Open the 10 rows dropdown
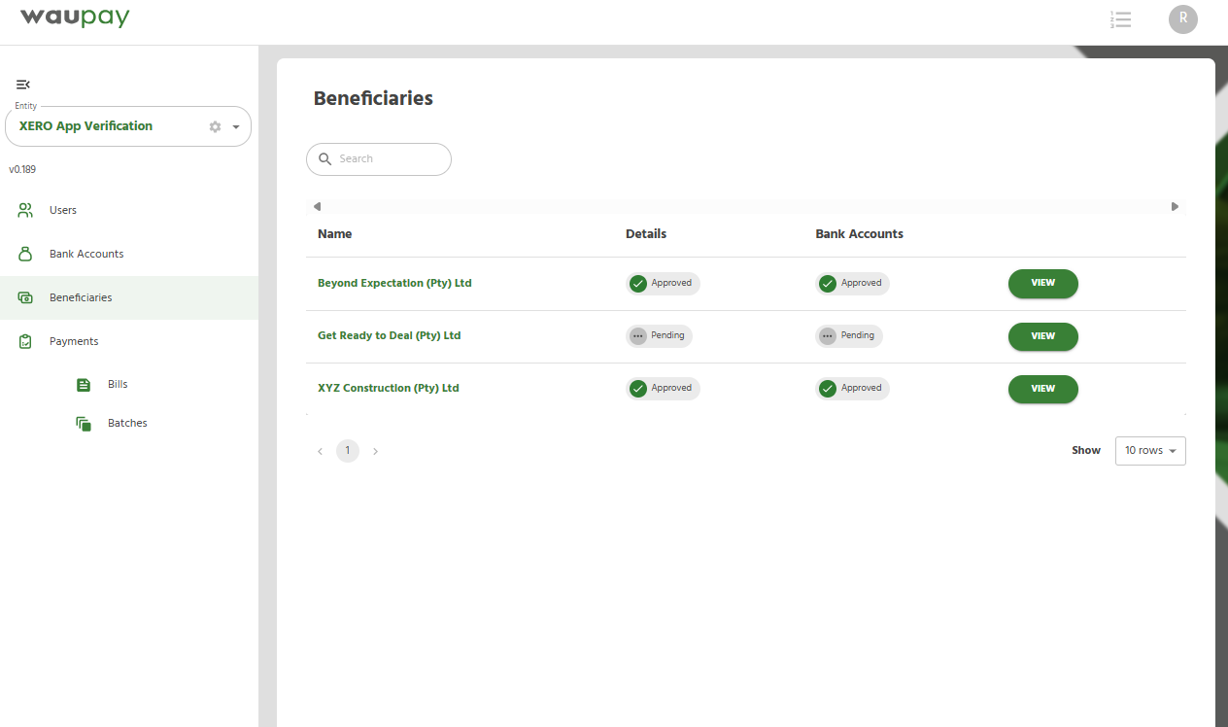The image size is (1228, 727). (x=1150, y=451)
